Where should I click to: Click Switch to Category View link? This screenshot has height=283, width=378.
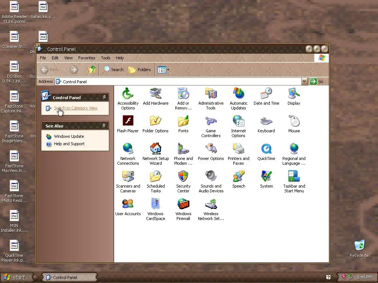click(x=75, y=108)
